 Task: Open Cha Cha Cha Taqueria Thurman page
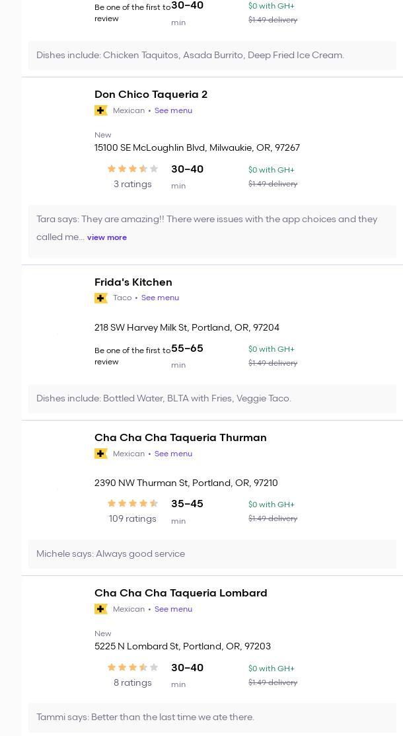pyautogui.click(x=180, y=438)
